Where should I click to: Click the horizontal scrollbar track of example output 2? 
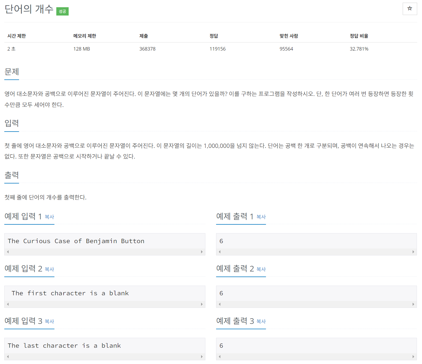[316, 304]
